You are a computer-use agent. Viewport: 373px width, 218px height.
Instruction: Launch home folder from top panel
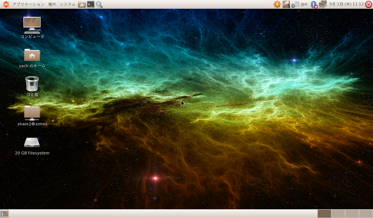[82, 4]
